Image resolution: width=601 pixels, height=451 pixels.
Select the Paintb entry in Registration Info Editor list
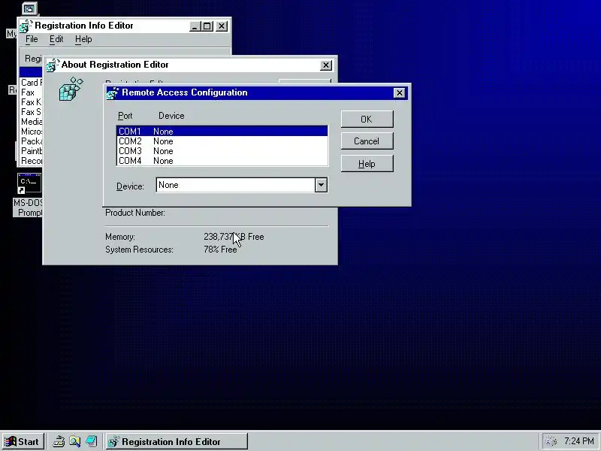click(32, 151)
